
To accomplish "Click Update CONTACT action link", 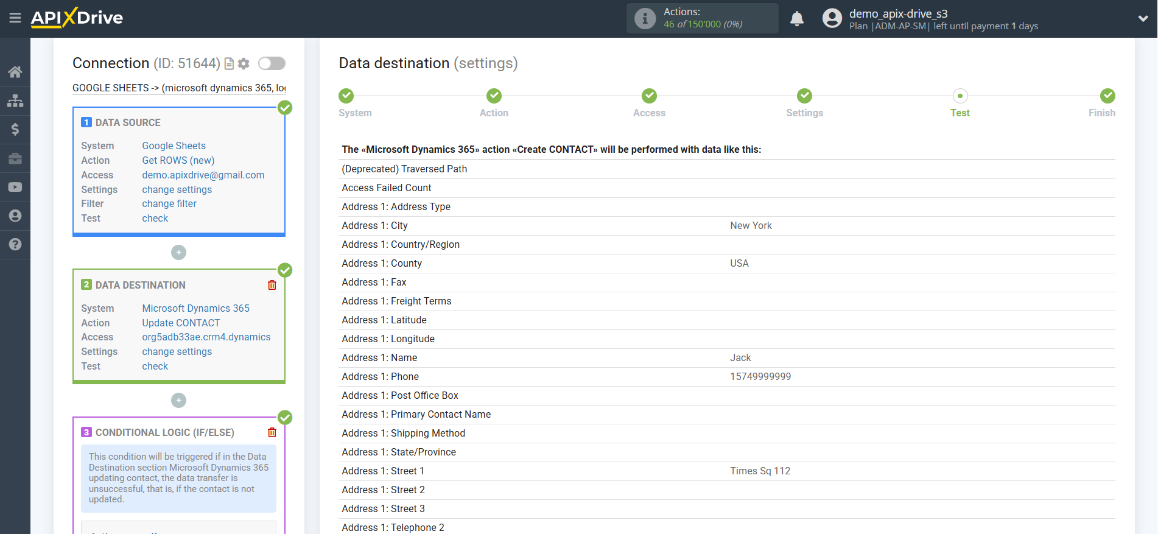I will click(181, 323).
